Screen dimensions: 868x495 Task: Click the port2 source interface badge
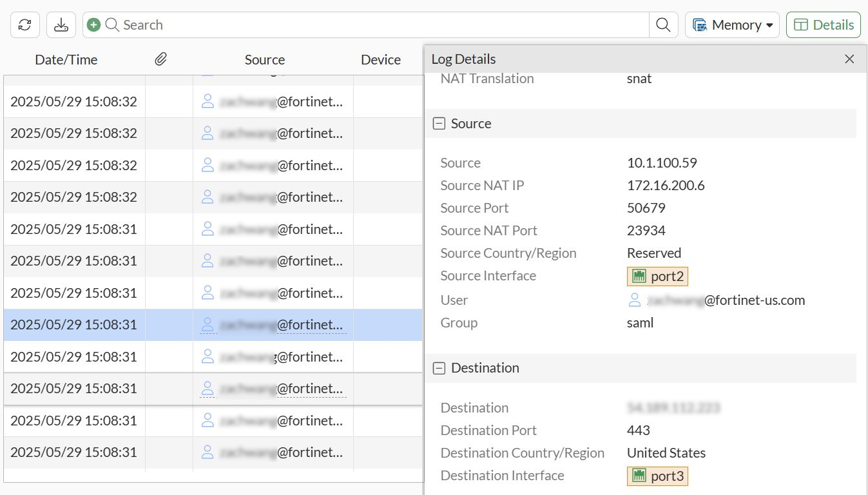click(x=657, y=277)
